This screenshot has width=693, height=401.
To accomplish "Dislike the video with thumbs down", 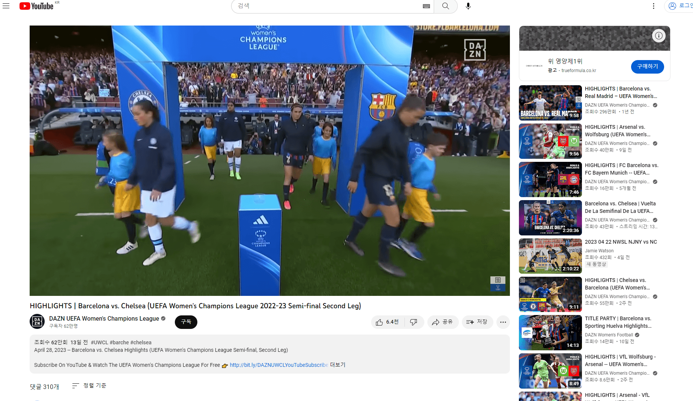I will 414,322.
